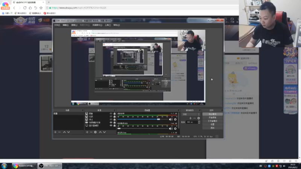The height and width of the screenshot is (169, 301).
Task: Unlock the 显示器捕获 source padlock
Action: 115,125
